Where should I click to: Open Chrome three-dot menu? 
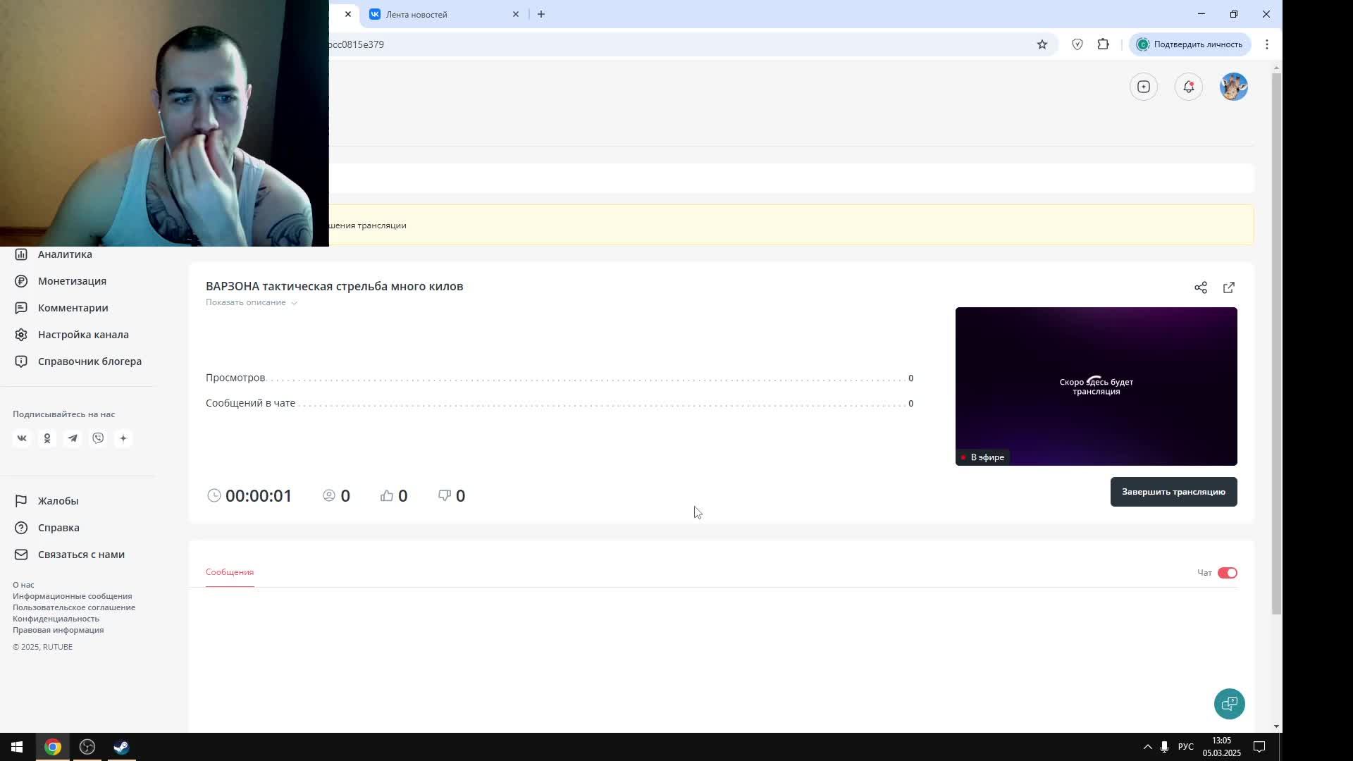[1266, 44]
